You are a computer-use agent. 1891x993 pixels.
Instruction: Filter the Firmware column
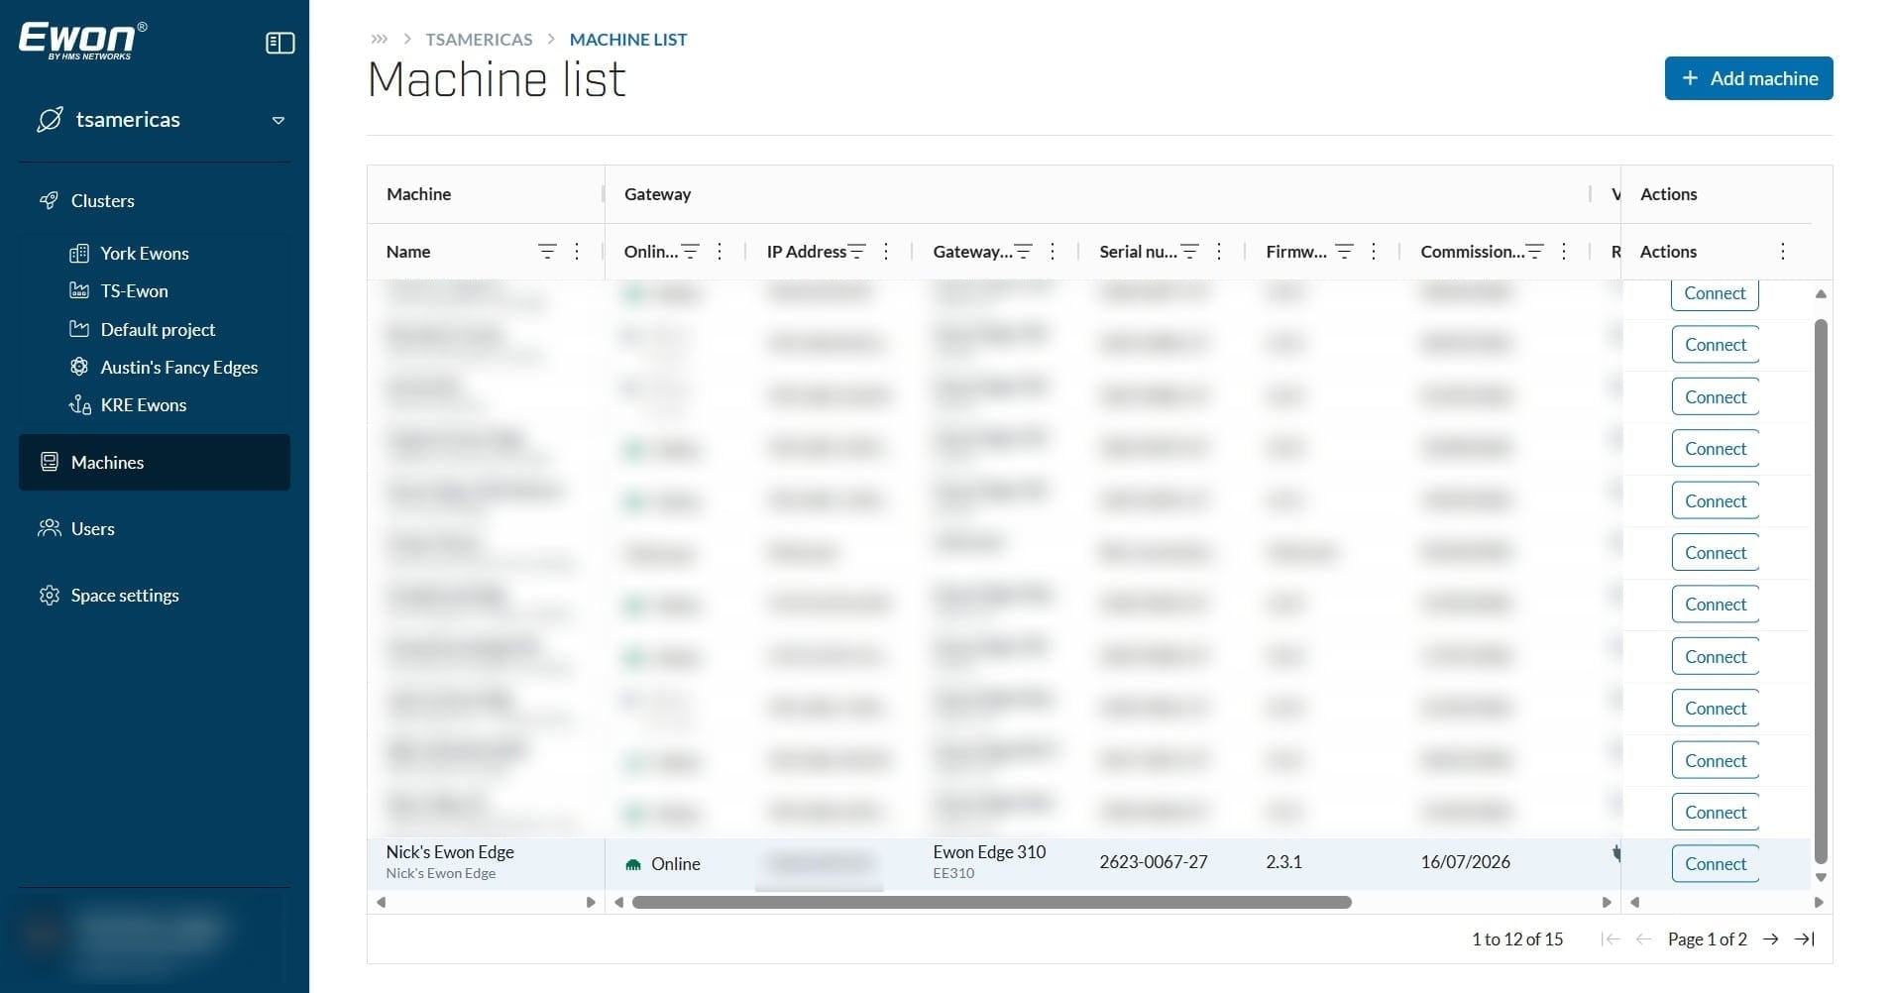[x=1345, y=252]
